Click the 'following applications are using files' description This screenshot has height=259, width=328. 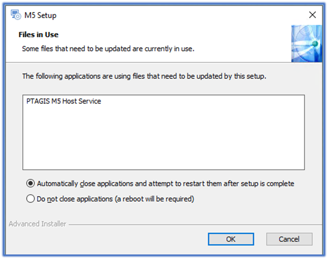coord(144,76)
